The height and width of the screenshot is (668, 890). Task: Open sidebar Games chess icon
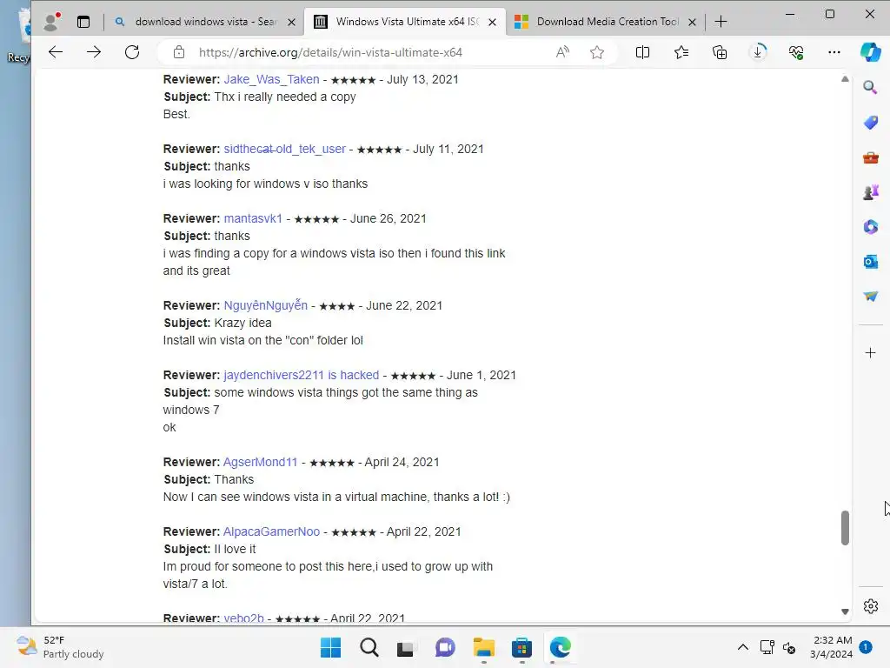(x=870, y=192)
